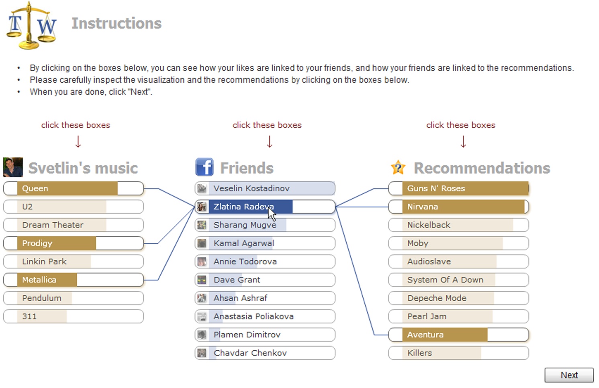Select the Nickelback recommendation box
The image size is (599, 388).
[458, 225]
